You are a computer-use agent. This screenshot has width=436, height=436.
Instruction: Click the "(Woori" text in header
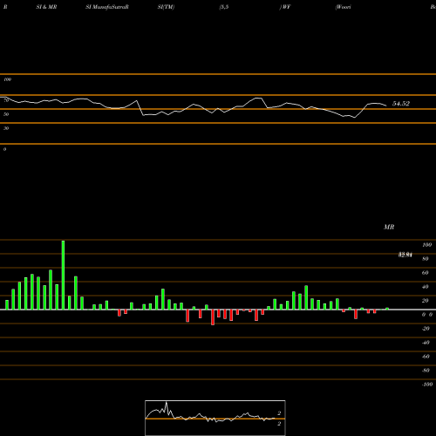343,7
